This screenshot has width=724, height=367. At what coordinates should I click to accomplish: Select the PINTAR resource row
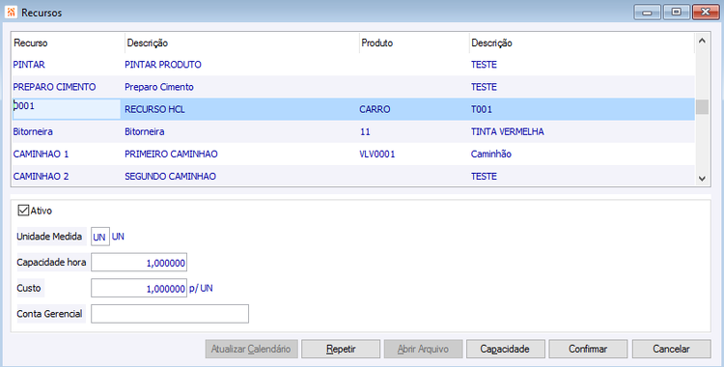pos(353,65)
